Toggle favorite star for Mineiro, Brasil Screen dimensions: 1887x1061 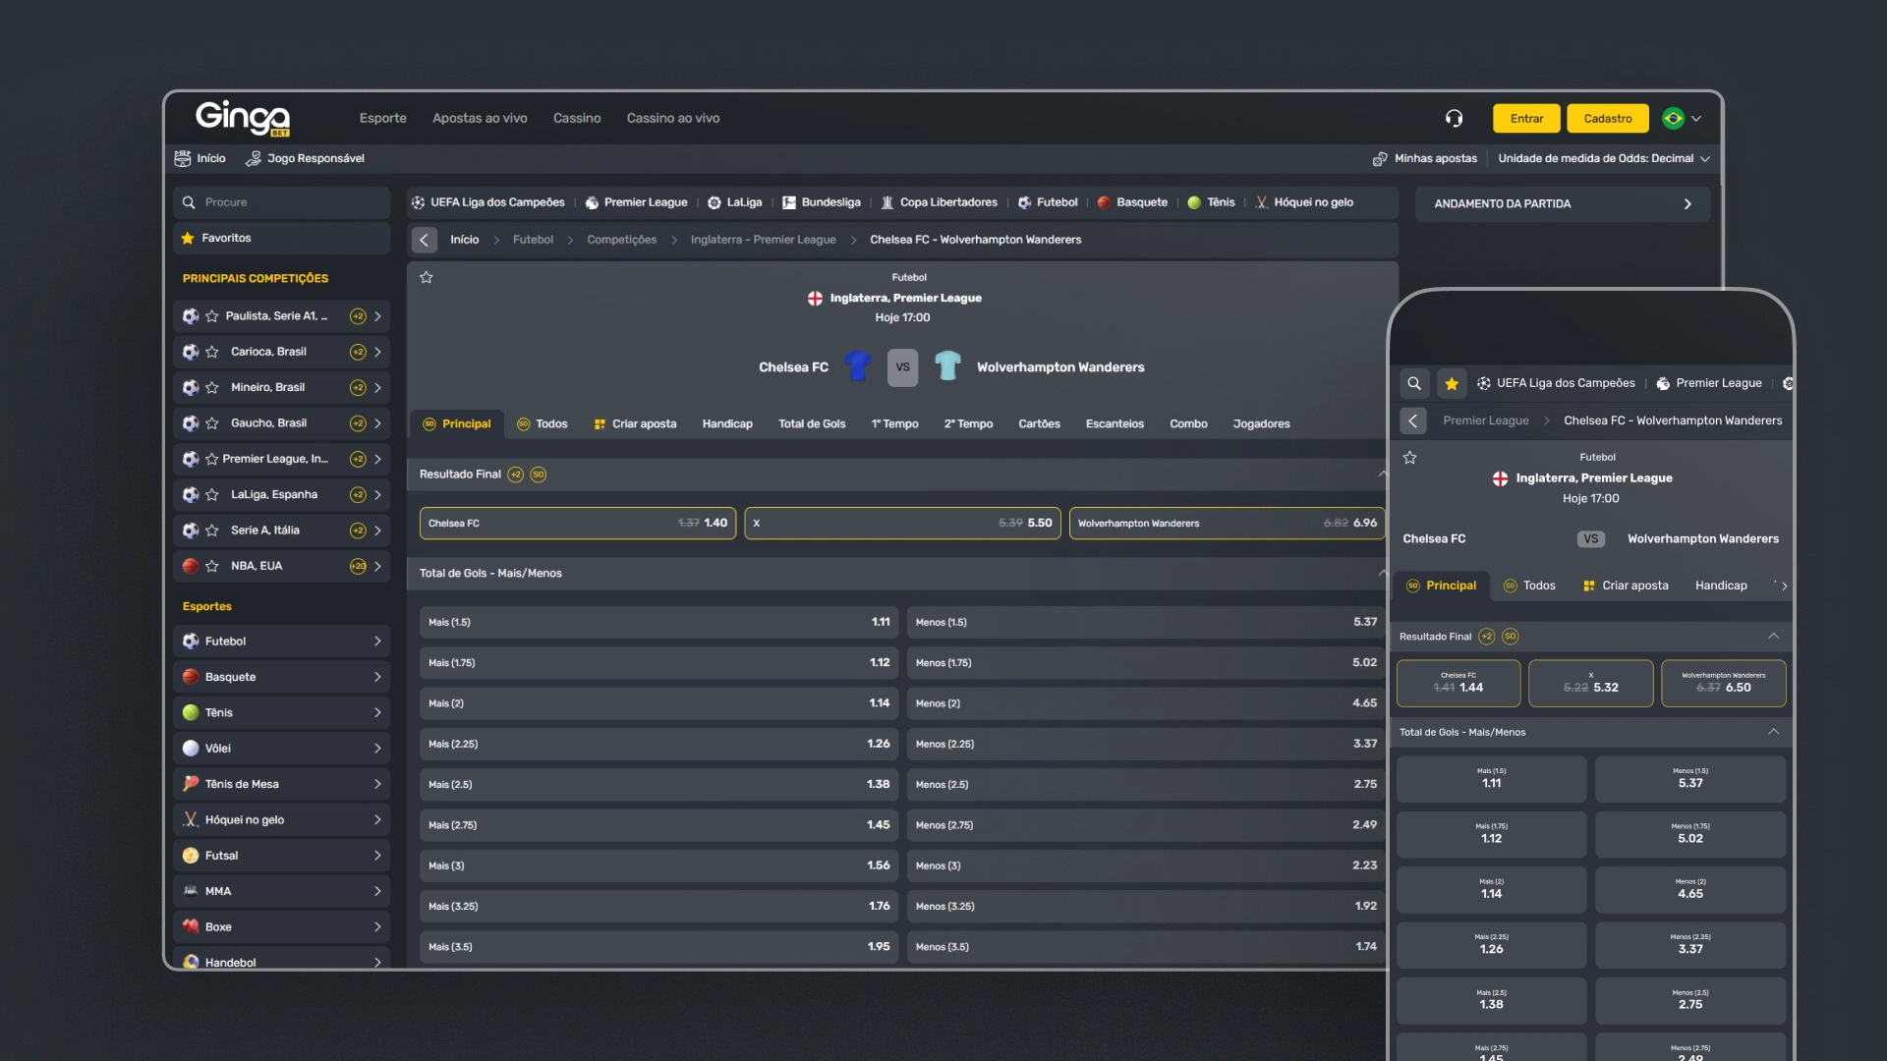click(212, 388)
